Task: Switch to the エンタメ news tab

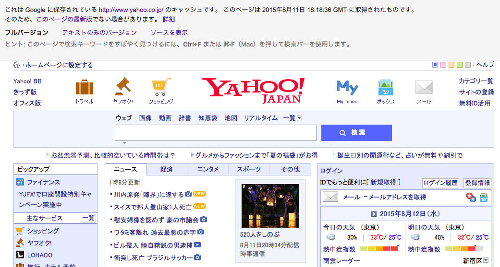Action: tap(208, 169)
